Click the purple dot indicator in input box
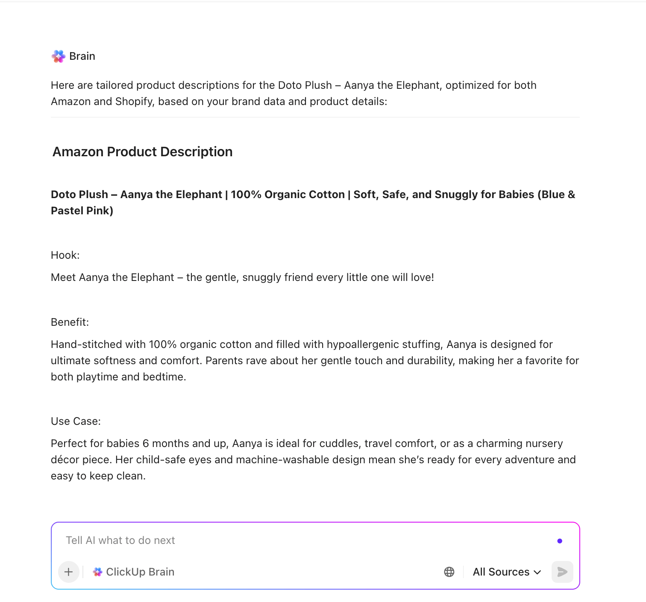The image size is (646, 602). tap(560, 540)
